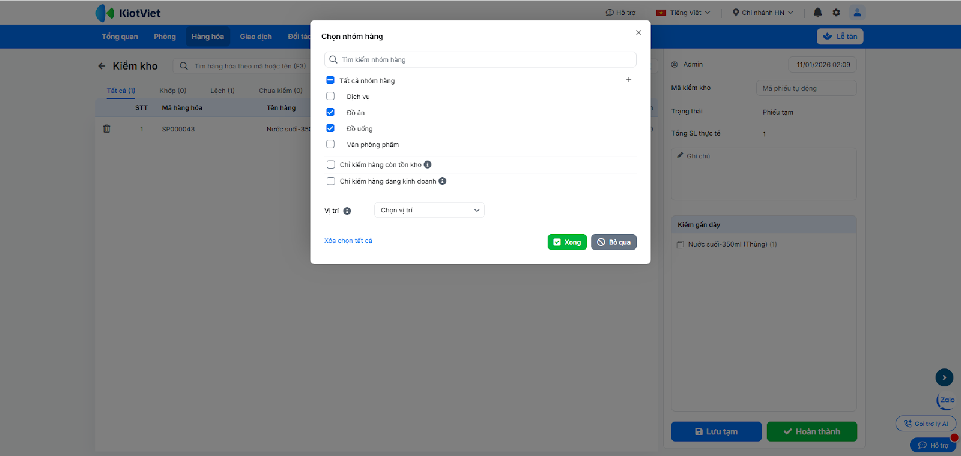Click product code SP000043
Image resolution: width=961 pixels, height=456 pixels.
[x=178, y=129]
